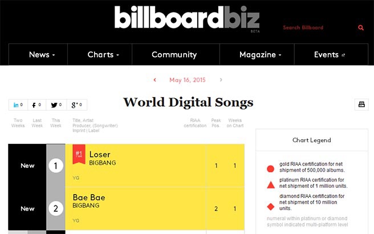Go to next chart week arrow
374x234 pixels.
pos(221,80)
